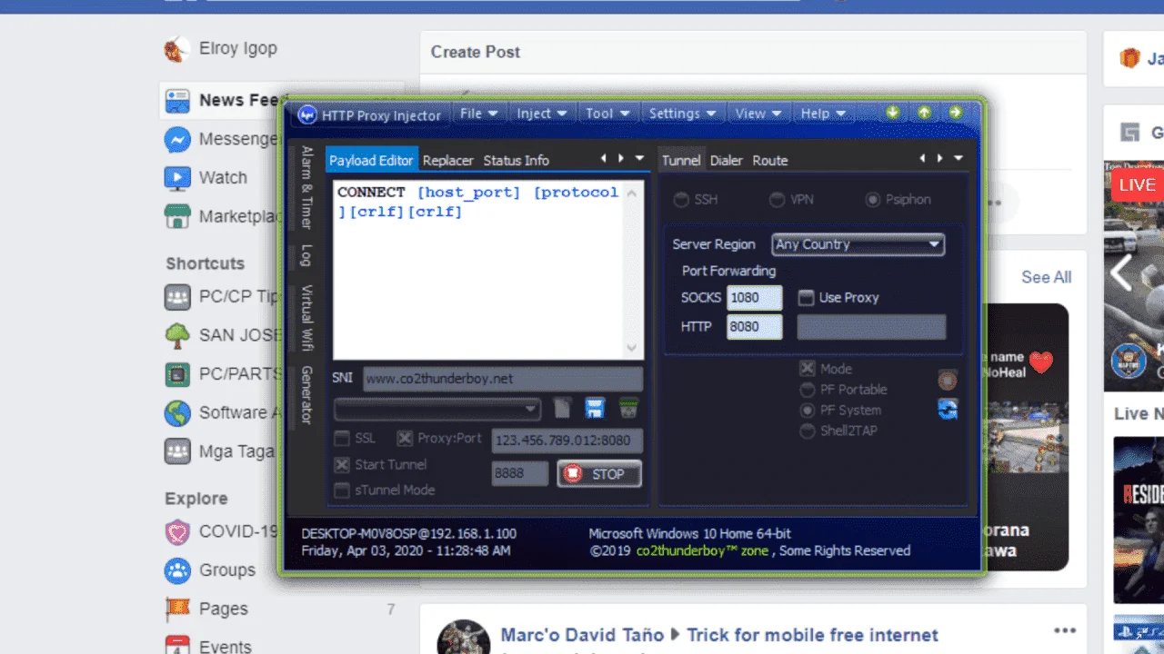Image resolution: width=1164 pixels, height=654 pixels.
Task: Click the HTTP port 8080 field
Action: click(755, 327)
